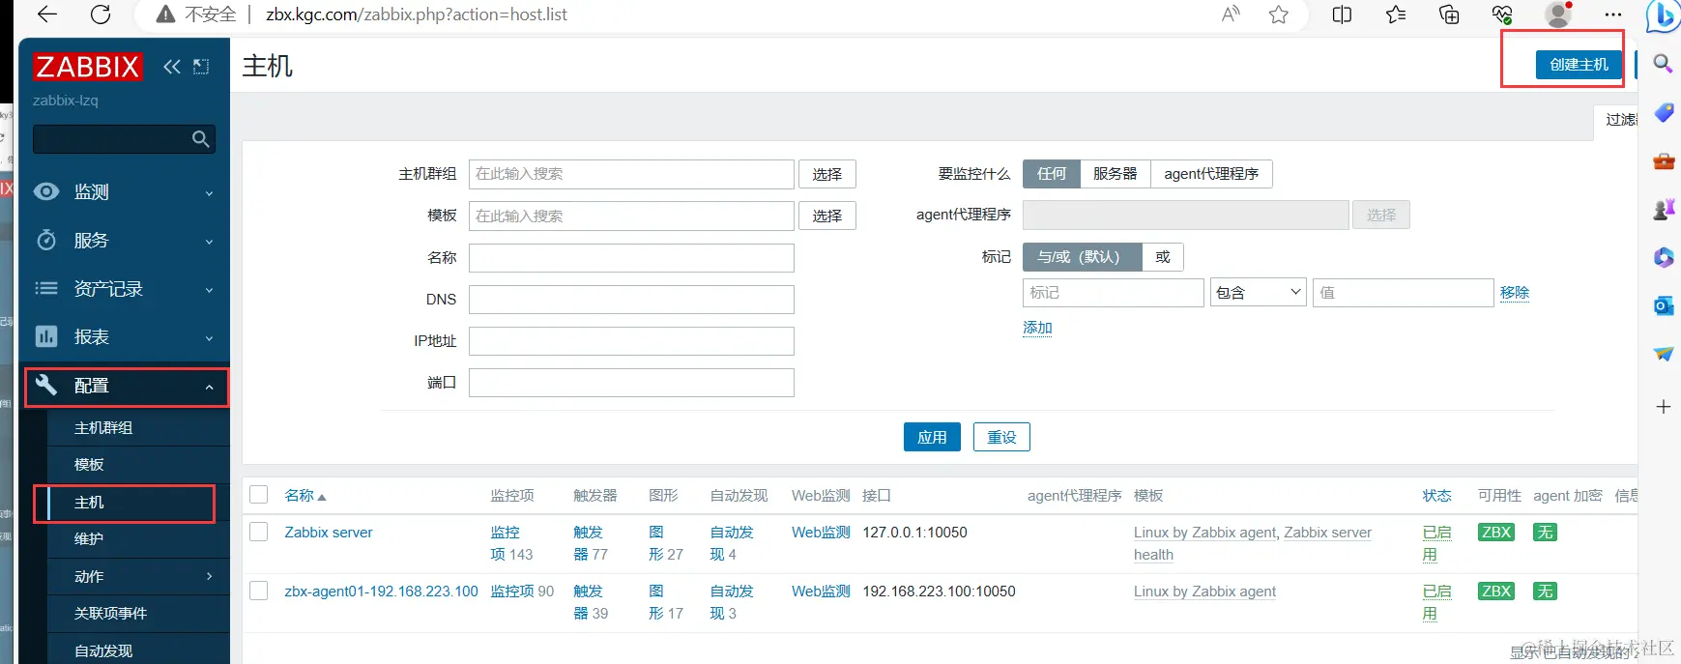Open the paper plane sidebar icon
The height and width of the screenshot is (664, 1681).
pos(1663,354)
